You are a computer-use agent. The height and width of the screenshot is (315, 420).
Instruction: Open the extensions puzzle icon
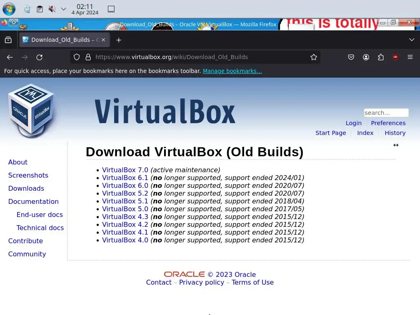(381, 57)
